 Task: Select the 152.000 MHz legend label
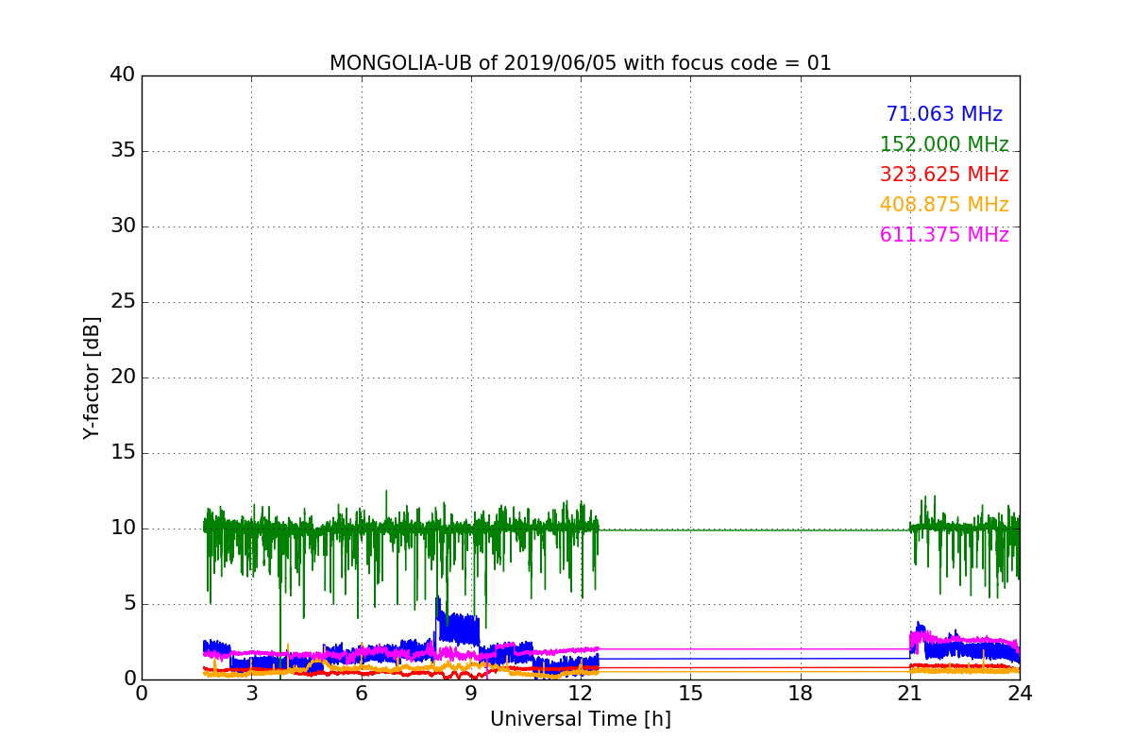pos(944,144)
